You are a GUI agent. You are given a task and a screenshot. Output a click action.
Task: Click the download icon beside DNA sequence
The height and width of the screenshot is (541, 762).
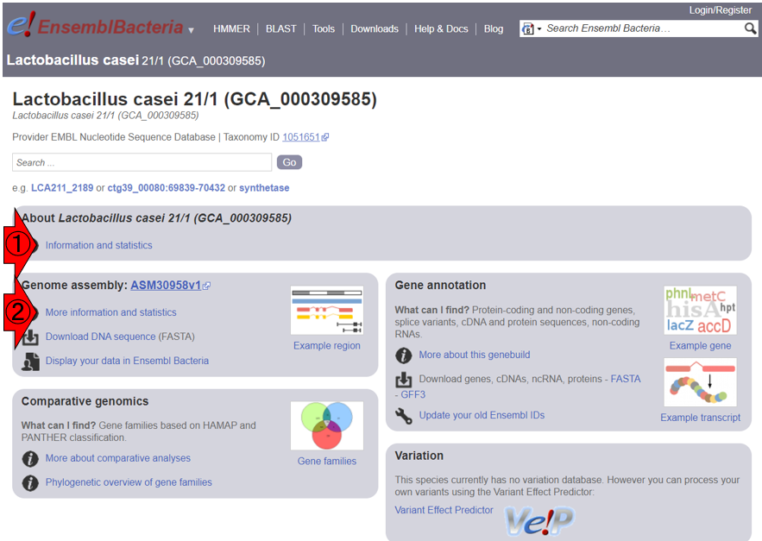[x=30, y=337]
